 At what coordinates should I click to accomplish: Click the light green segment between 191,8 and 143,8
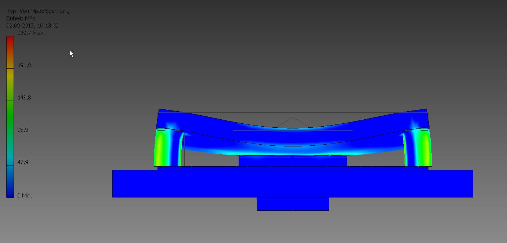tap(10, 84)
